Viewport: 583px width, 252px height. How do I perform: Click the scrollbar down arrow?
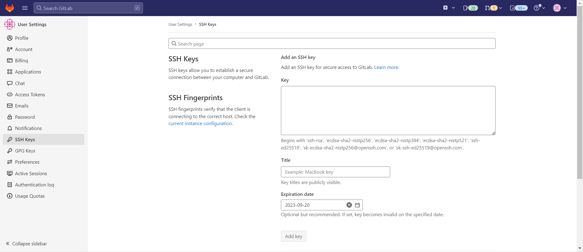click(580, 248)
